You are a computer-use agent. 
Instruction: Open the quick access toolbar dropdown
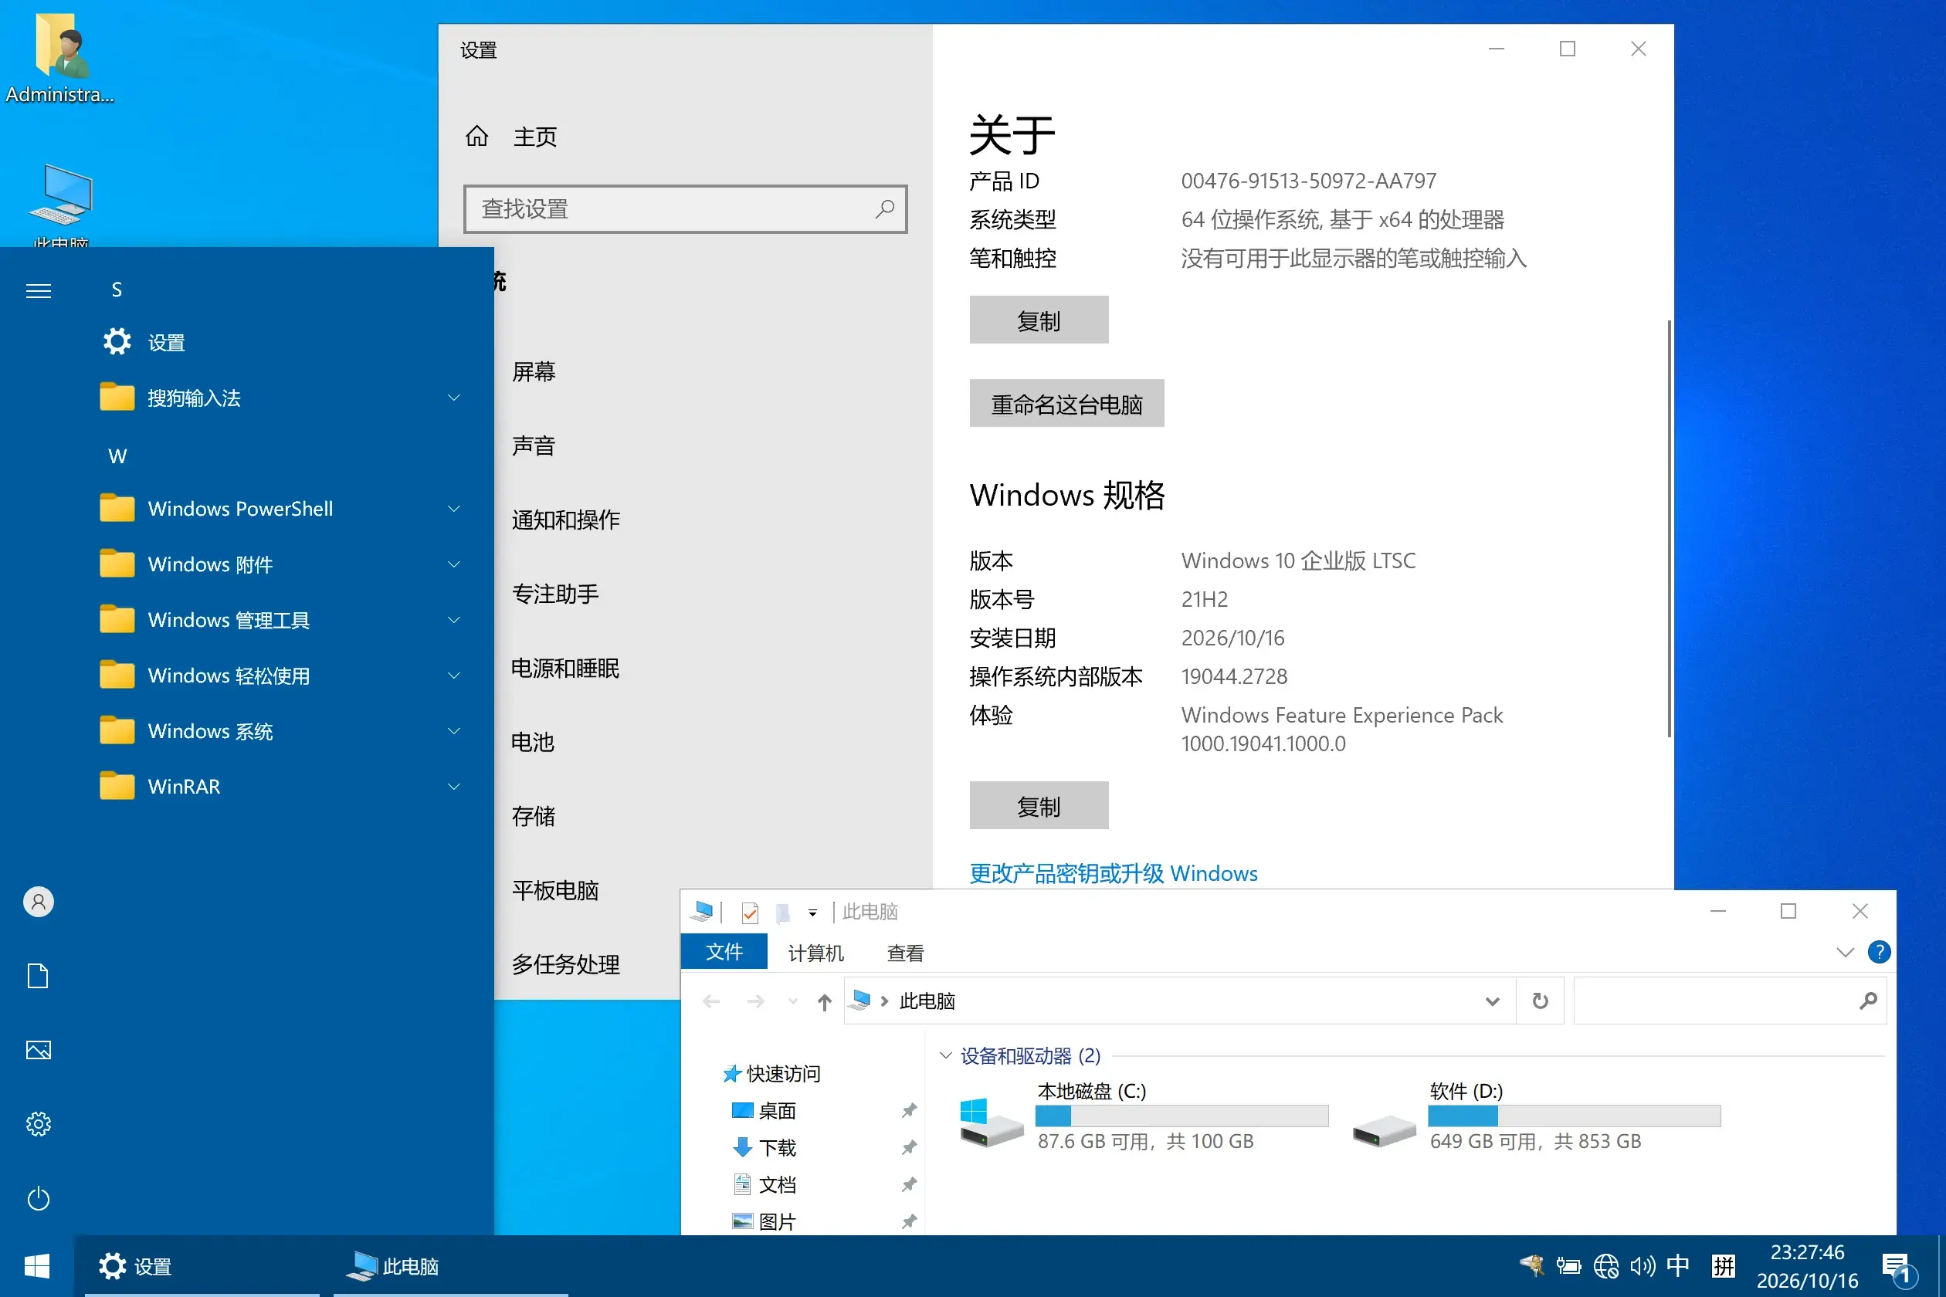[x=812, y=913]
